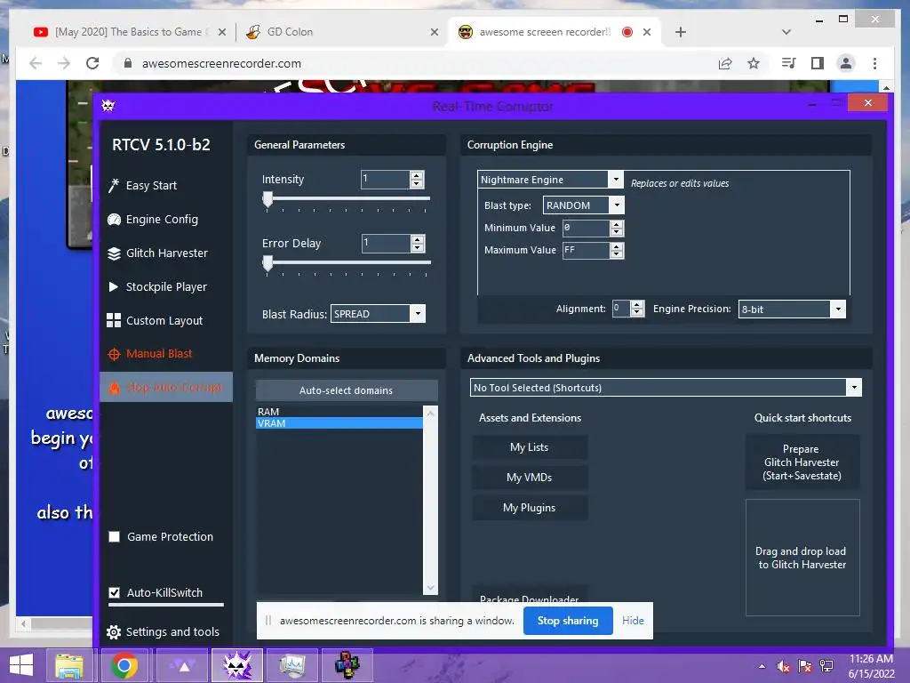Disable Auto-KillSwitch checkbox
The height and width of the screenshot is (683, 910).
115,592
